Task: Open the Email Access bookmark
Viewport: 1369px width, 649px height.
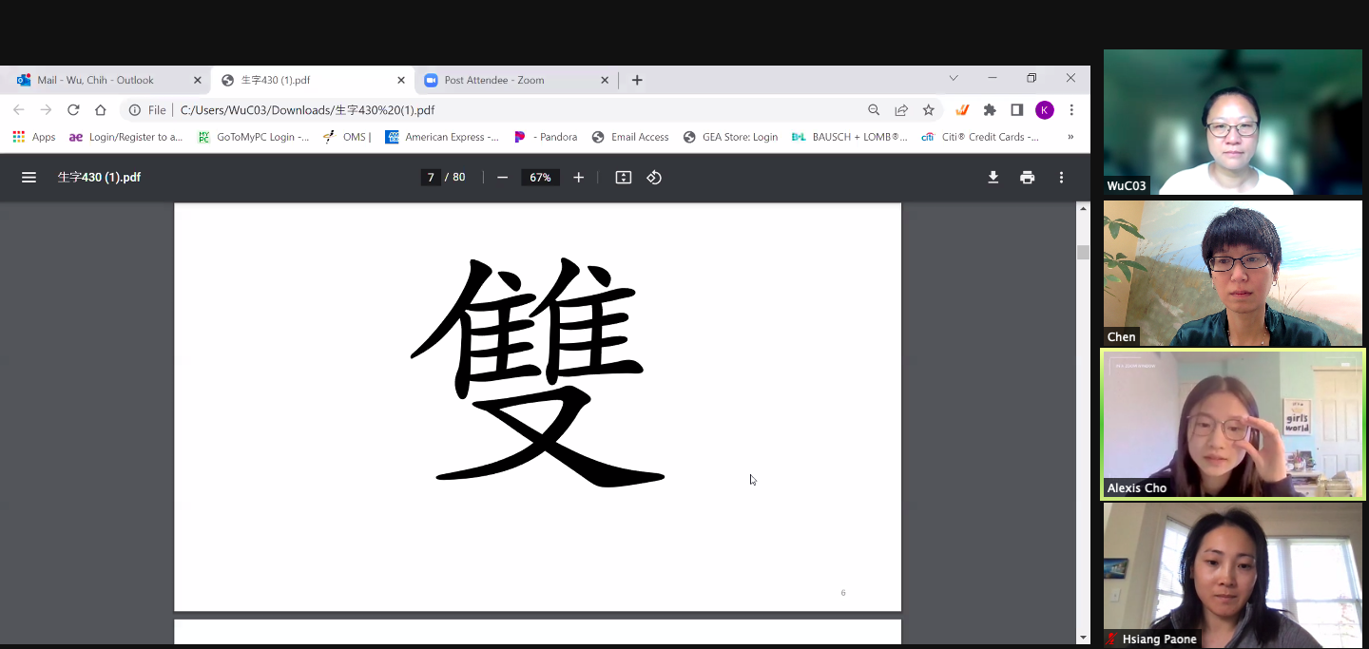Action: click(630, 136)
